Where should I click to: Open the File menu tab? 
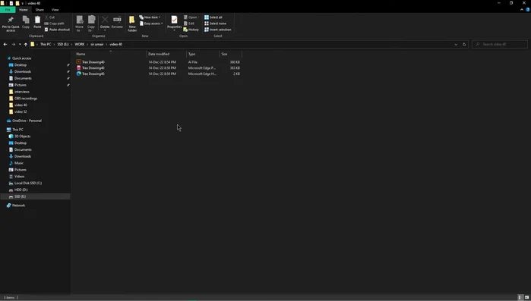[x=8, y=10]
